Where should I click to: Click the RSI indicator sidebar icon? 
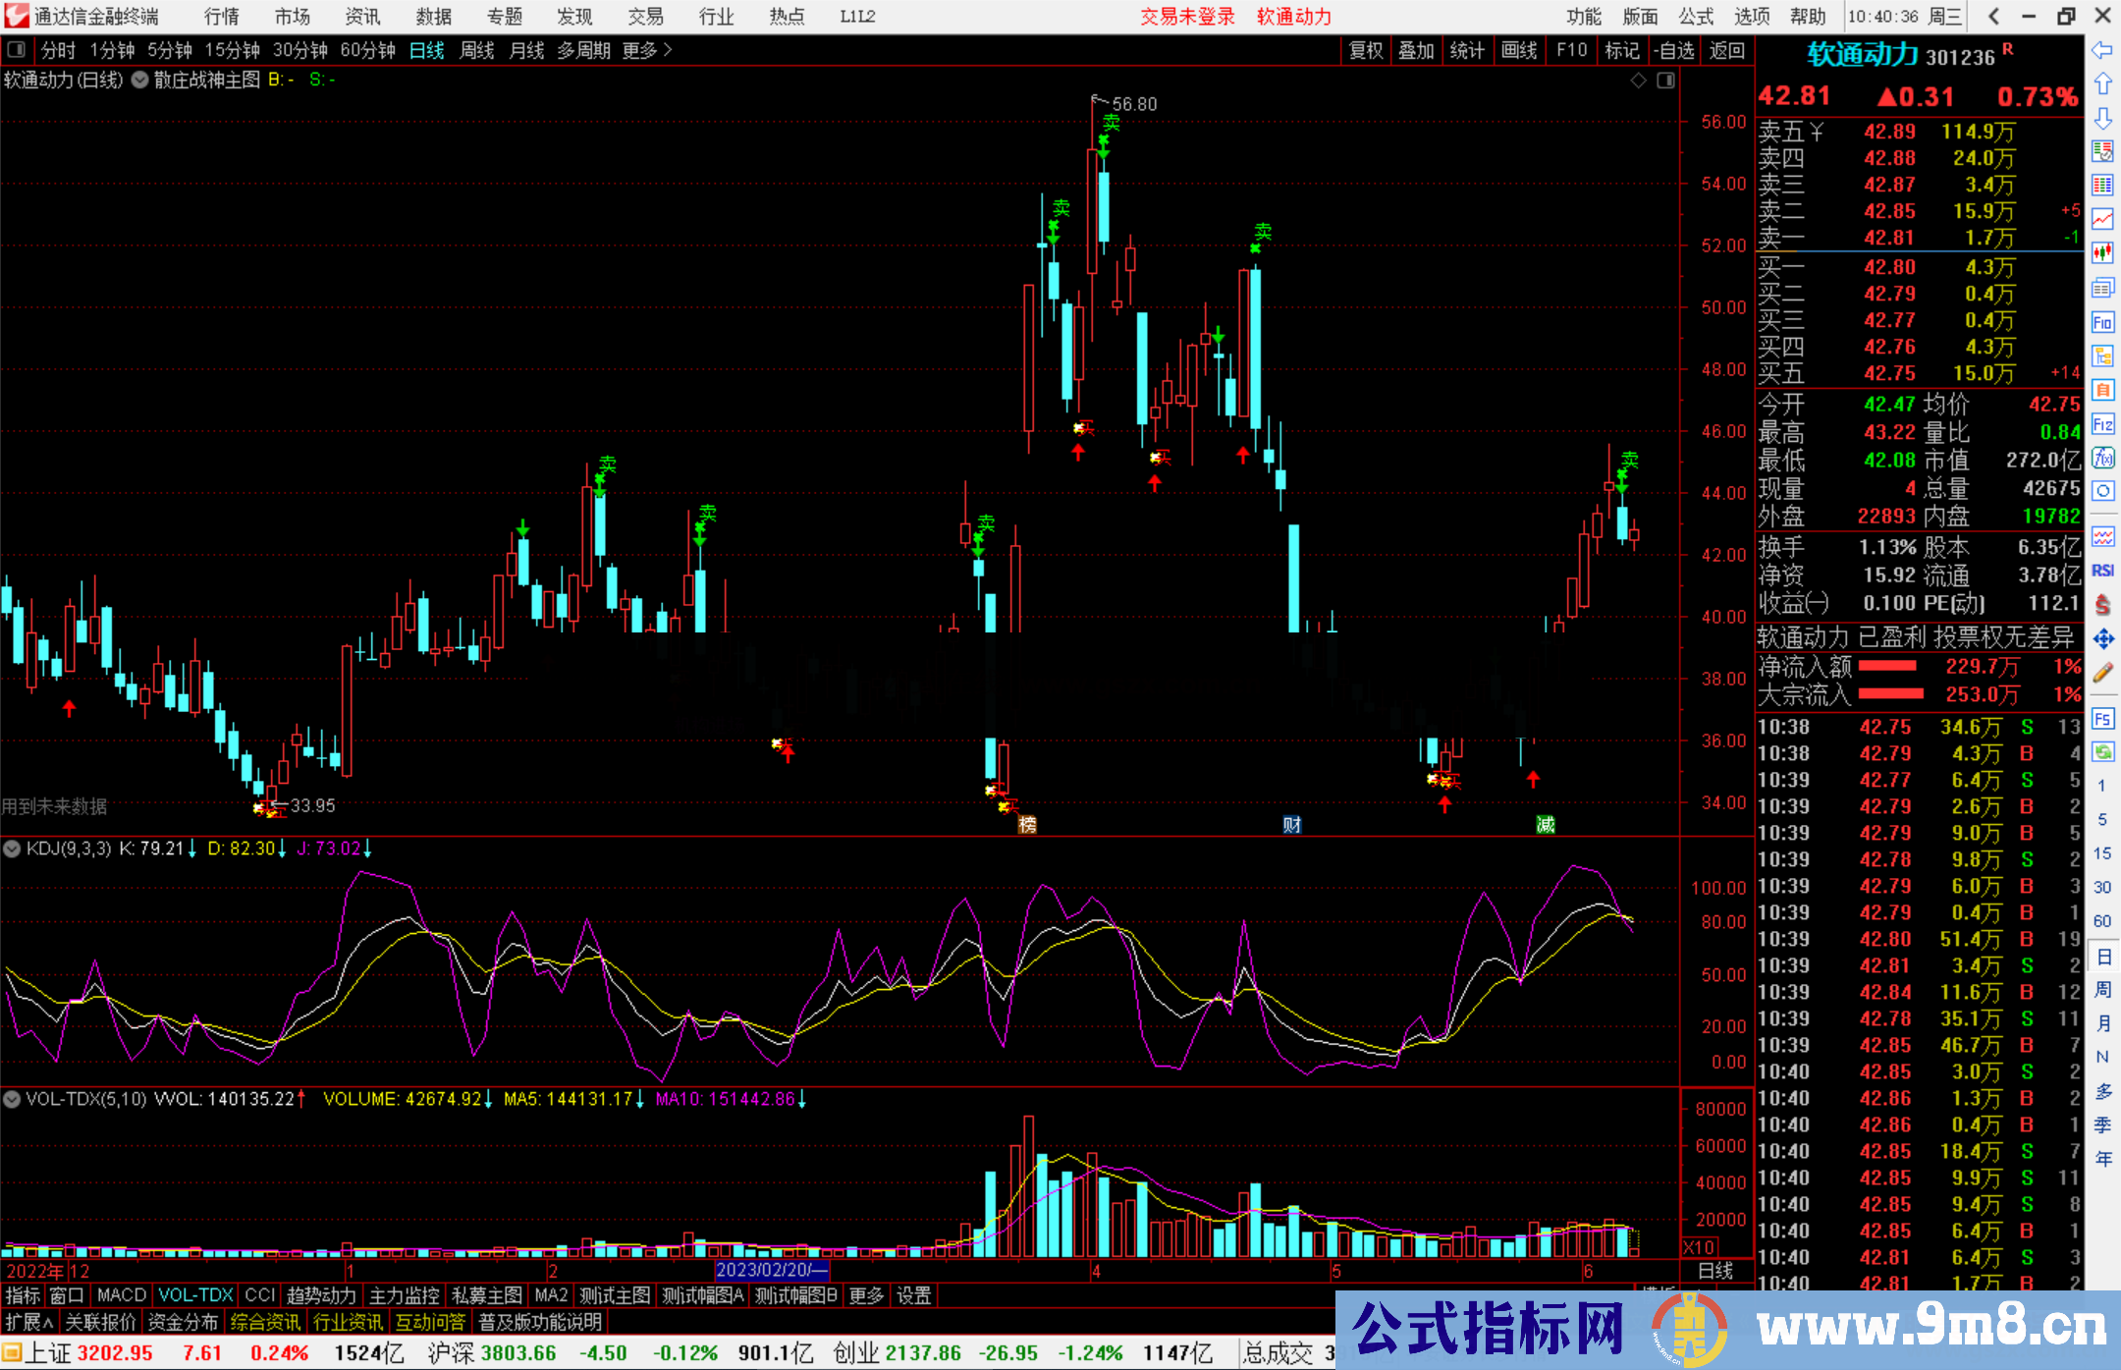(2102, 571)
